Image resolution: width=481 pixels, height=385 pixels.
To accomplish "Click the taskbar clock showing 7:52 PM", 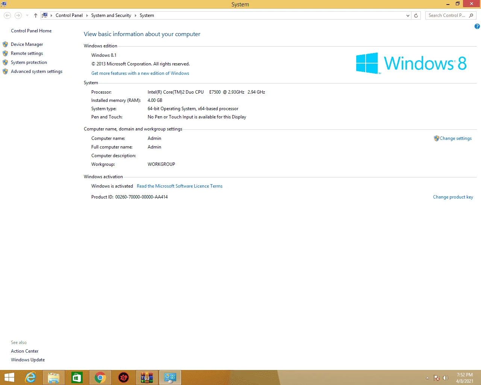I will (465, 378).
